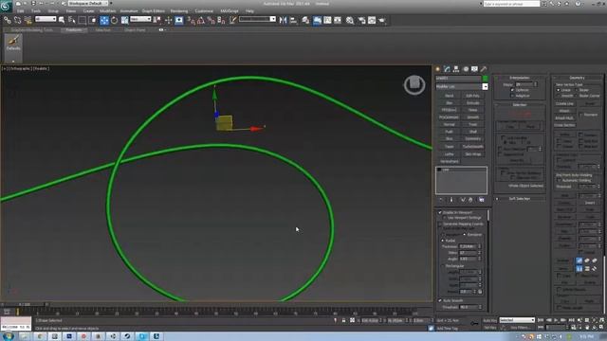Image resolution: width=607 pixels, height=341 pixels.
Task: Toggle Use Viewport Settings checkbox
Action: (x=445, y=218)
